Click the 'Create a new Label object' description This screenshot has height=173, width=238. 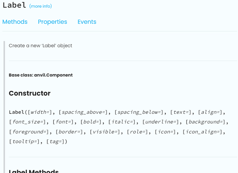click(x=40, y=46)
